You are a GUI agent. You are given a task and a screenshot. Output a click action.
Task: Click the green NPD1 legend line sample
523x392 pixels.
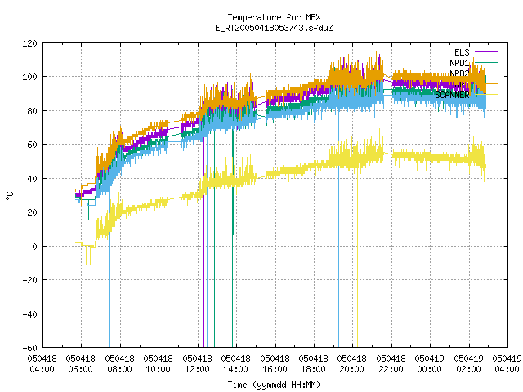(486, 62)
